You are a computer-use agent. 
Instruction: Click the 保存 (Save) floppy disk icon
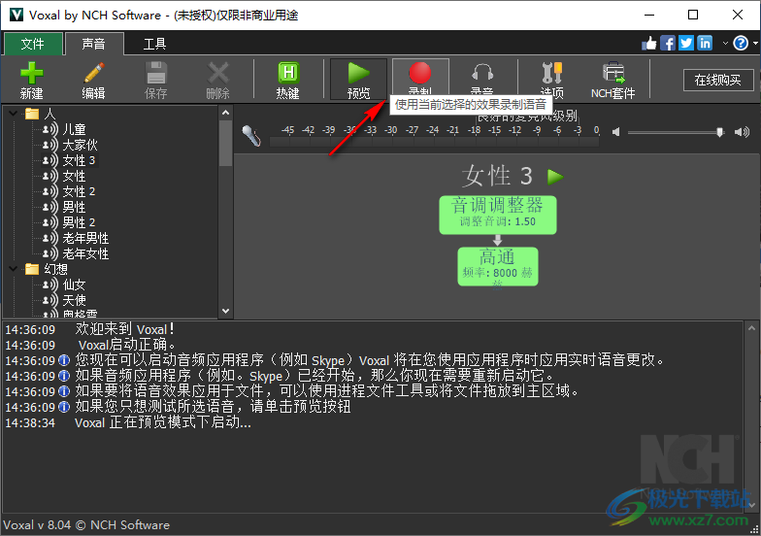pos(155,74)
